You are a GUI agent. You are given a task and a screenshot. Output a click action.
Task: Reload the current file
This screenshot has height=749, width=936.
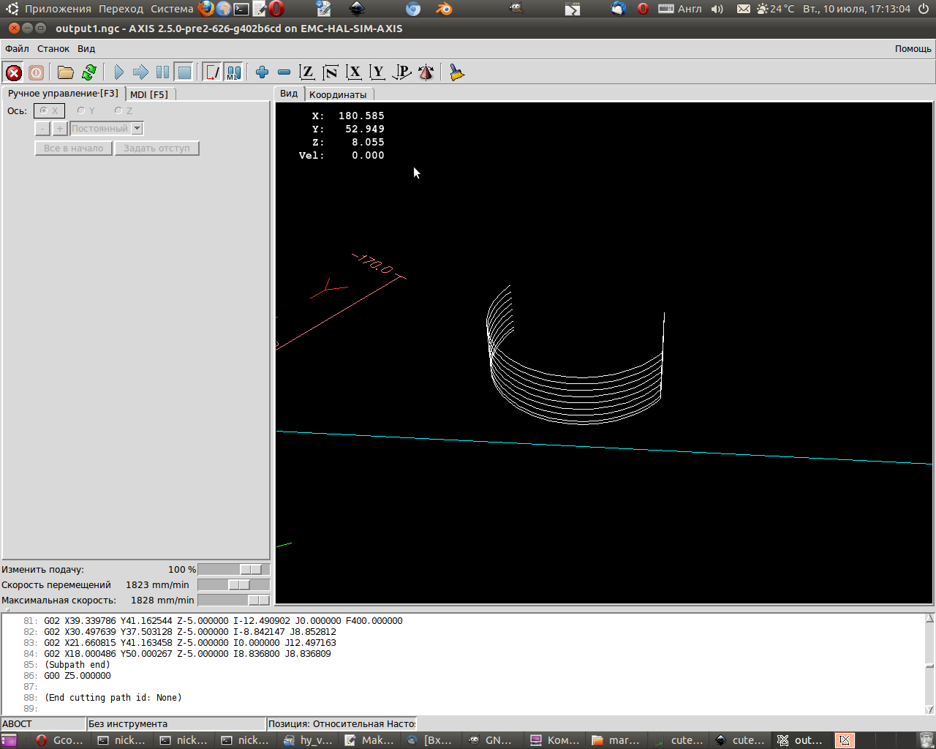89,72
